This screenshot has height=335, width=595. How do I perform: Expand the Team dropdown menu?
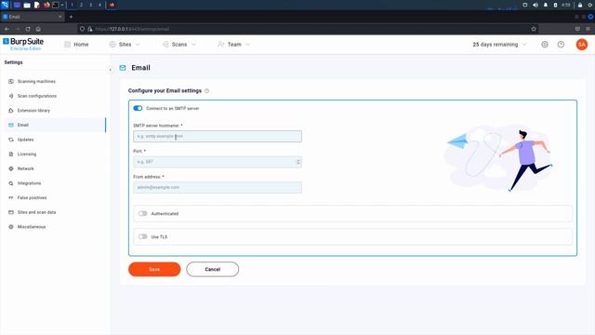[x=234, y=45]
